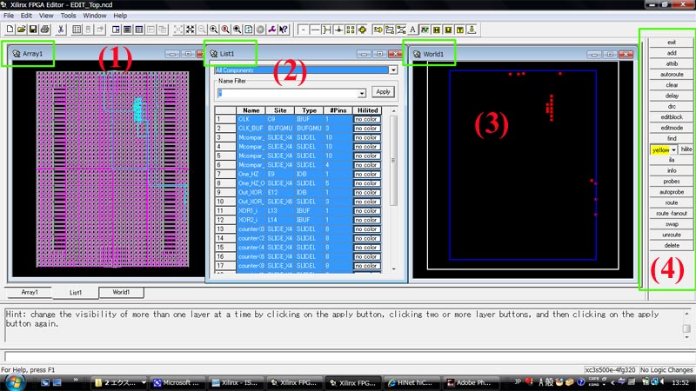Switch to Xilinx - ISE taskbar item
Viewport: 696px width, 391px height.
pyautogui.click(x=236, y=382)
